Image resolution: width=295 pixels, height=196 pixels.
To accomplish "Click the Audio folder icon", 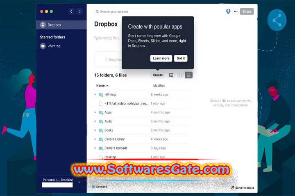I will tap(101, 121).
